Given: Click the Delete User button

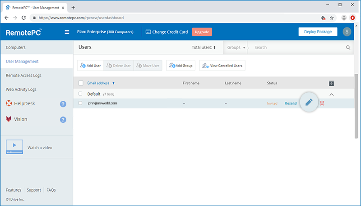Looking at the screenshot, I should coord(119,66).
